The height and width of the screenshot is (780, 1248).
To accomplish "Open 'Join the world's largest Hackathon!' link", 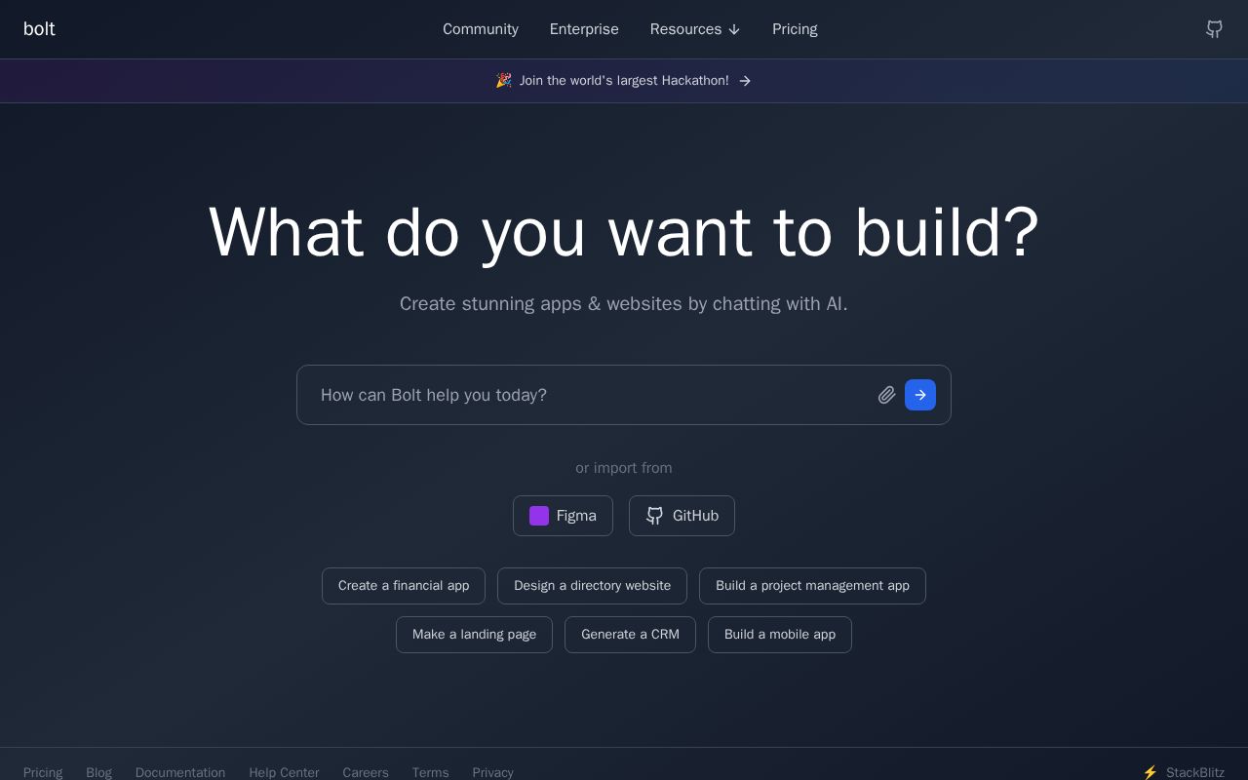I will pyautogui.click(x=624, y=81).
